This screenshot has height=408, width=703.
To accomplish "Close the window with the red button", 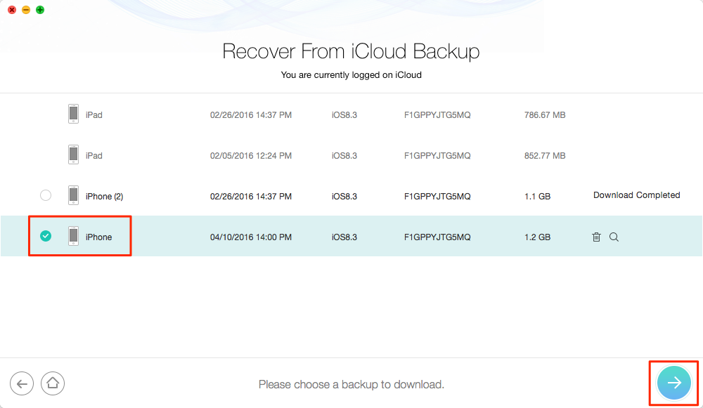I will click(x=12, y=10).
